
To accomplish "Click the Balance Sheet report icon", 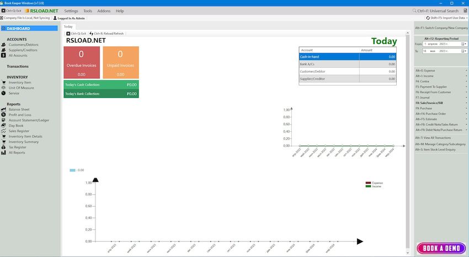I will coord(4,110).
